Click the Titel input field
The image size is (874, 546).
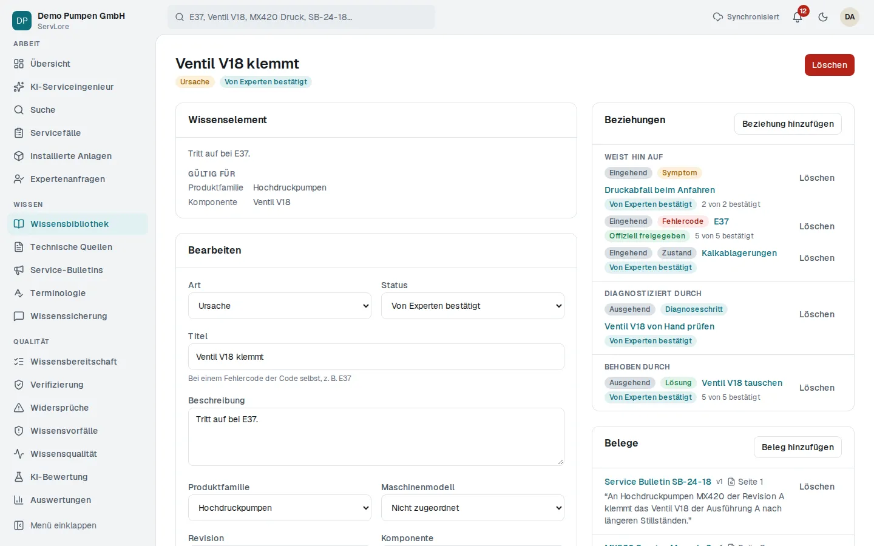tap(376, 357)
